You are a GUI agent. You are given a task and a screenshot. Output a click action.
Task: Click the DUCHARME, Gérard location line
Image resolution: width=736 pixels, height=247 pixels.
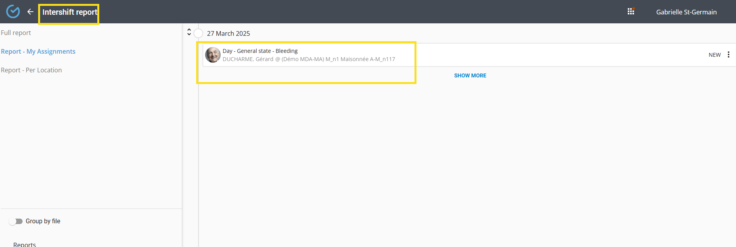tap(309, 59)
